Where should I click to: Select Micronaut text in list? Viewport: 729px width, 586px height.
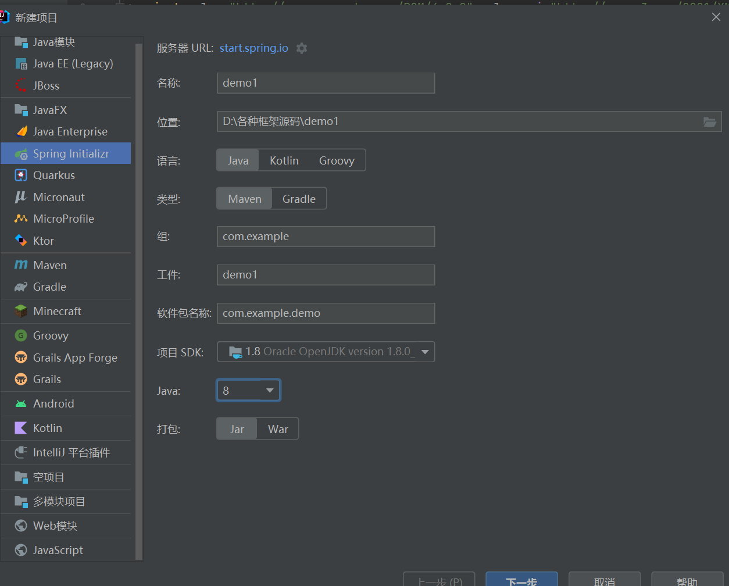pyautogui.click(x=59, y=197)
